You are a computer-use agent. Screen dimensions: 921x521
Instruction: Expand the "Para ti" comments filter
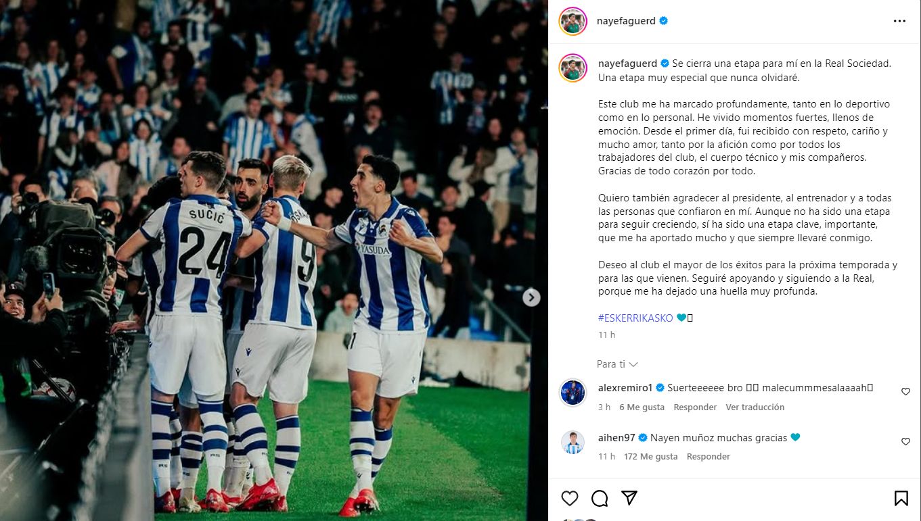click(617, 364)
